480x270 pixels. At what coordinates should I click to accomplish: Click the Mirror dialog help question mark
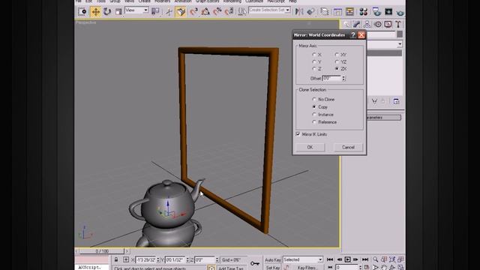point(353,35)
